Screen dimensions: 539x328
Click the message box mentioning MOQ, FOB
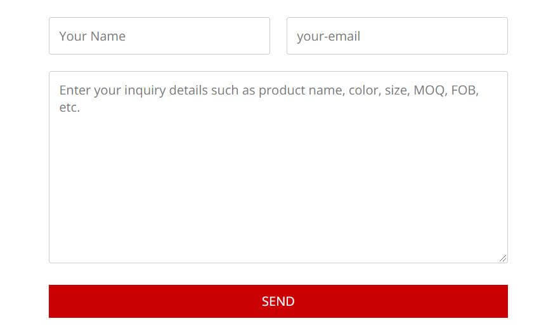(278, 167)
